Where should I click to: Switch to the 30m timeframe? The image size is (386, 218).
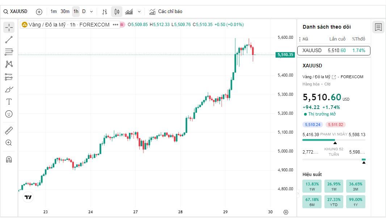point(65,12)
